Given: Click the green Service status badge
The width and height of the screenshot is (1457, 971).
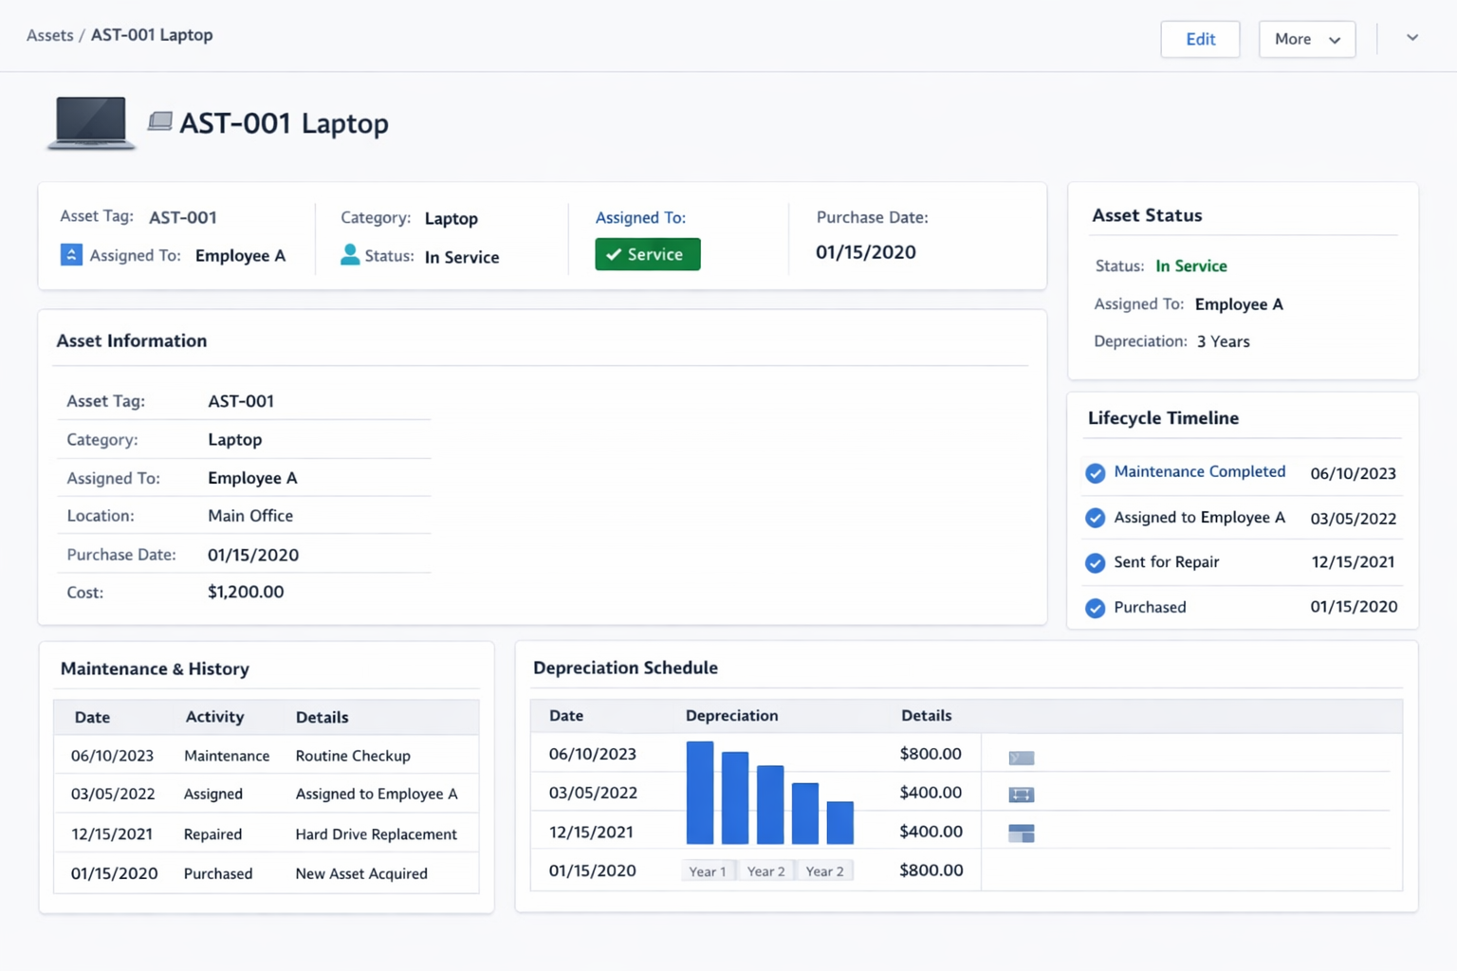Looking at the screenshot, I should (647, 254).
